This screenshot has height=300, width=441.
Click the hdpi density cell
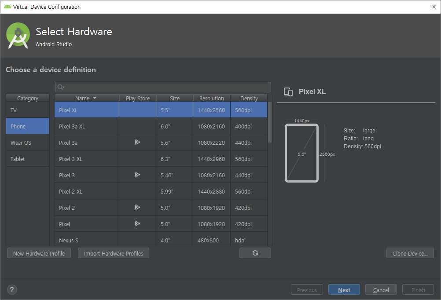249,240
